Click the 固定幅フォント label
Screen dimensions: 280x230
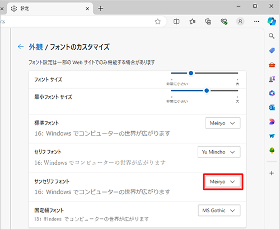49,210
